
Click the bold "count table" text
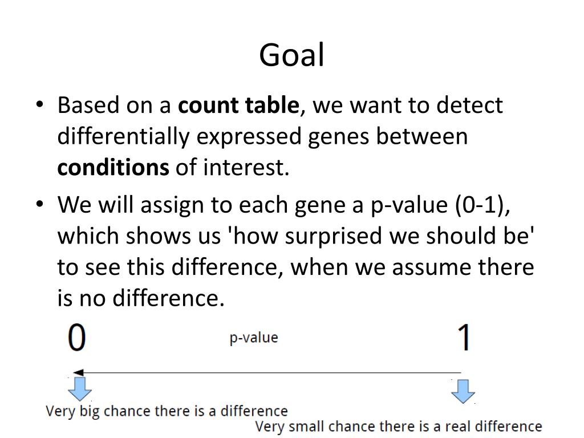click(x=238, y=106)
